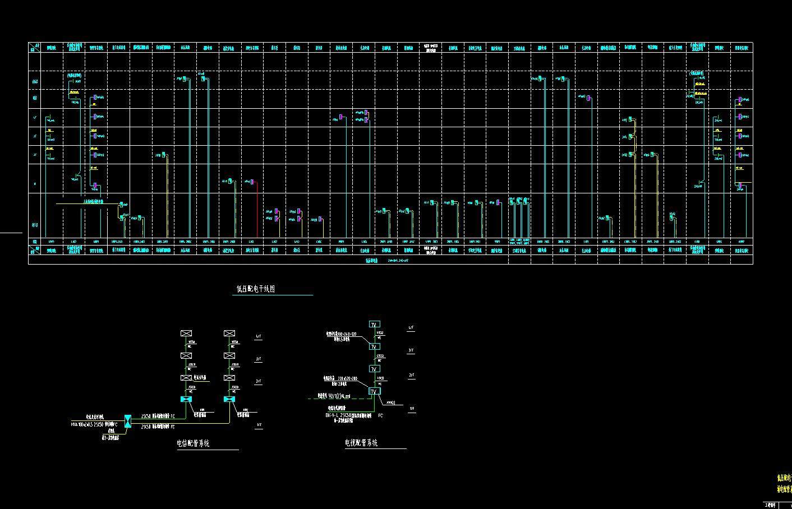Select top crossed box of right telecom riser

pyautogui.click(x=229, y=334)
